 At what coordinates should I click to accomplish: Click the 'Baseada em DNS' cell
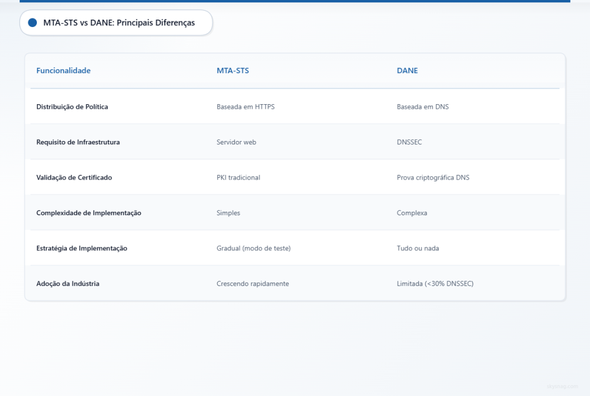[422, 107]
